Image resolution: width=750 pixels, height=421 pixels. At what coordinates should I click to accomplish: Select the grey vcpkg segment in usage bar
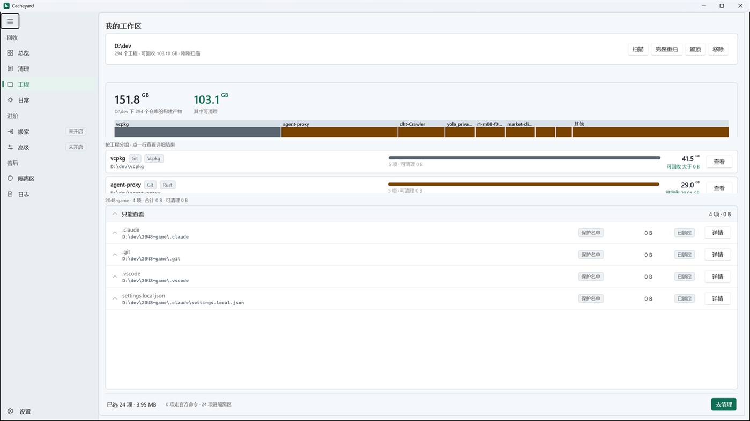tap(198, 132)
